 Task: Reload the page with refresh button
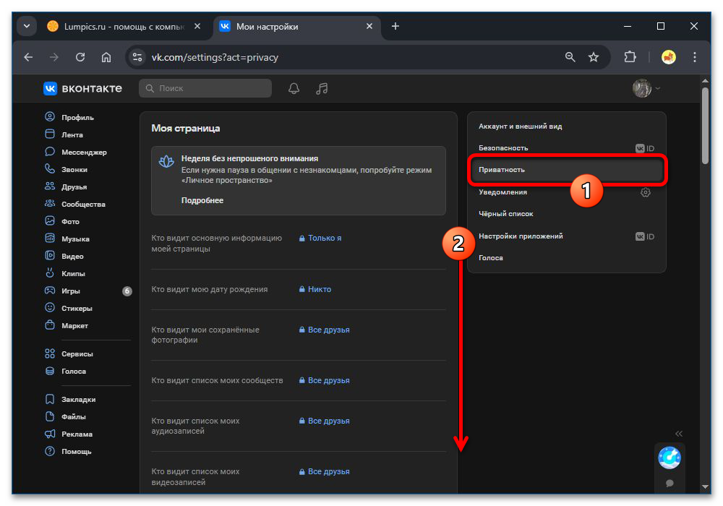tap(80, 57)
